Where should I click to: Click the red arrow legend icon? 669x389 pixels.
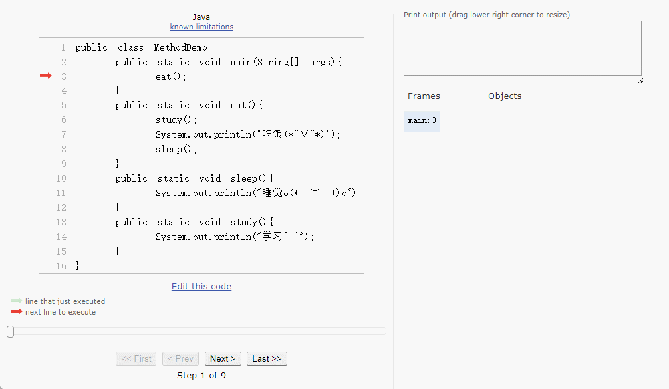(x=16, y=312)
